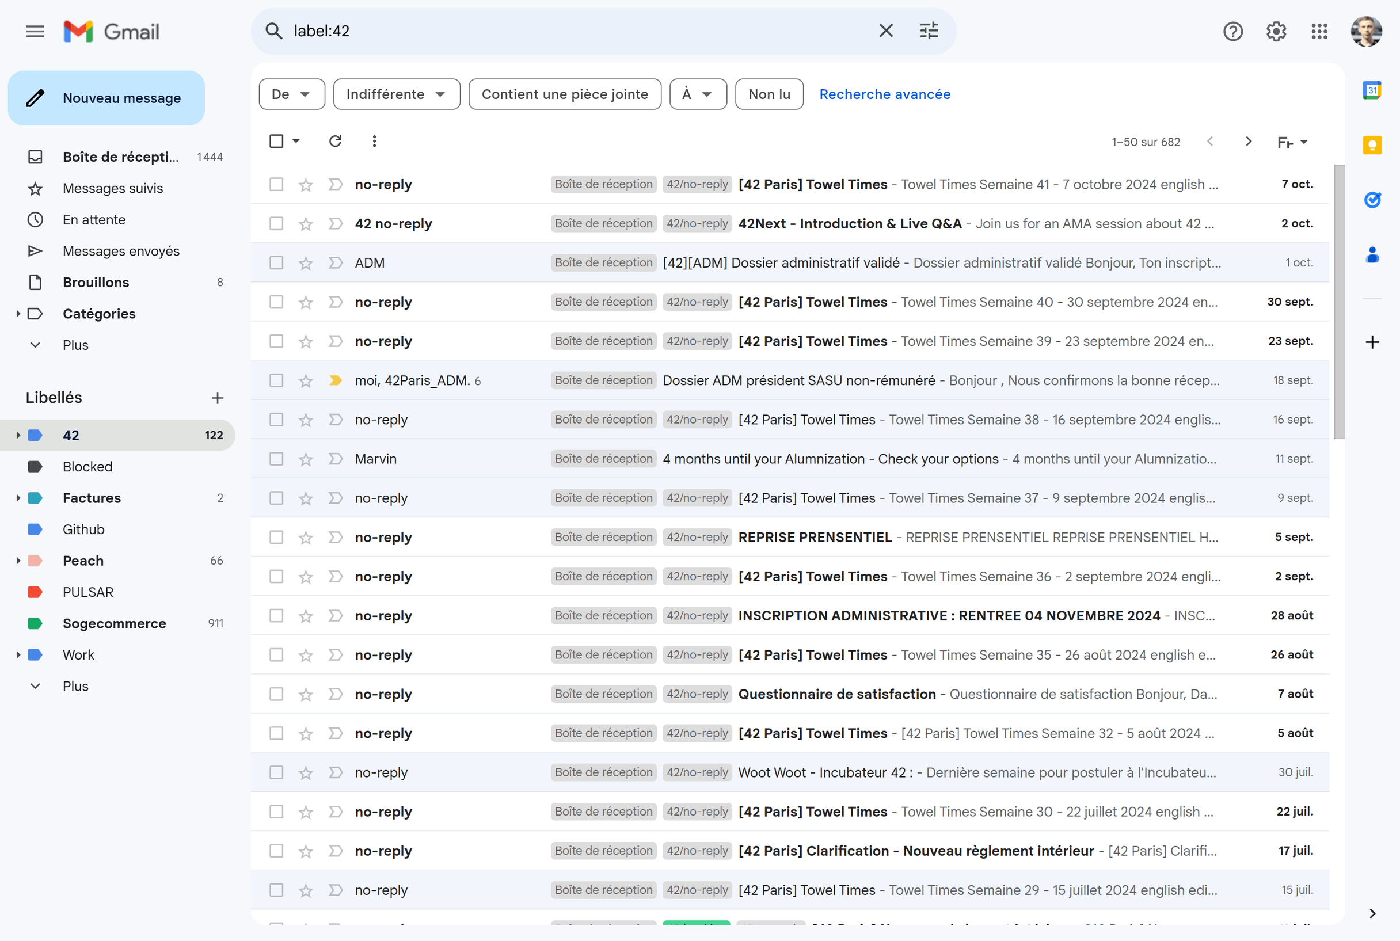Clear the search query with the X icon
Screen dimensions: 1400x941
886,31
